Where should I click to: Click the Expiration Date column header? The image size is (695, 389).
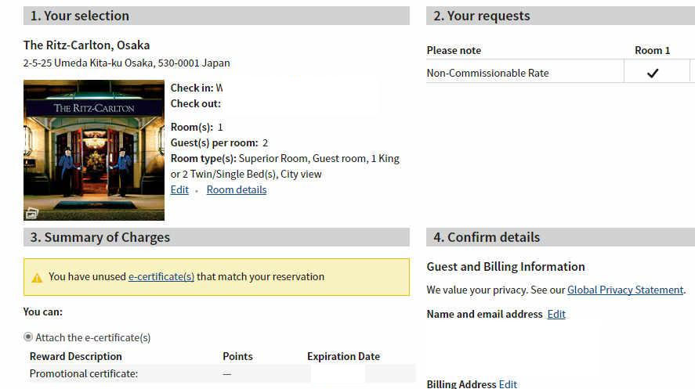343,356
